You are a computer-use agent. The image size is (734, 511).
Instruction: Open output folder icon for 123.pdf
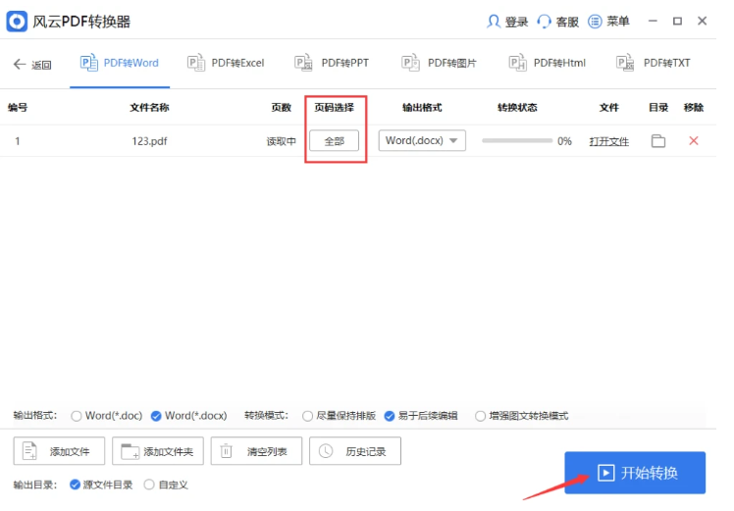click(x=658, y=141)
